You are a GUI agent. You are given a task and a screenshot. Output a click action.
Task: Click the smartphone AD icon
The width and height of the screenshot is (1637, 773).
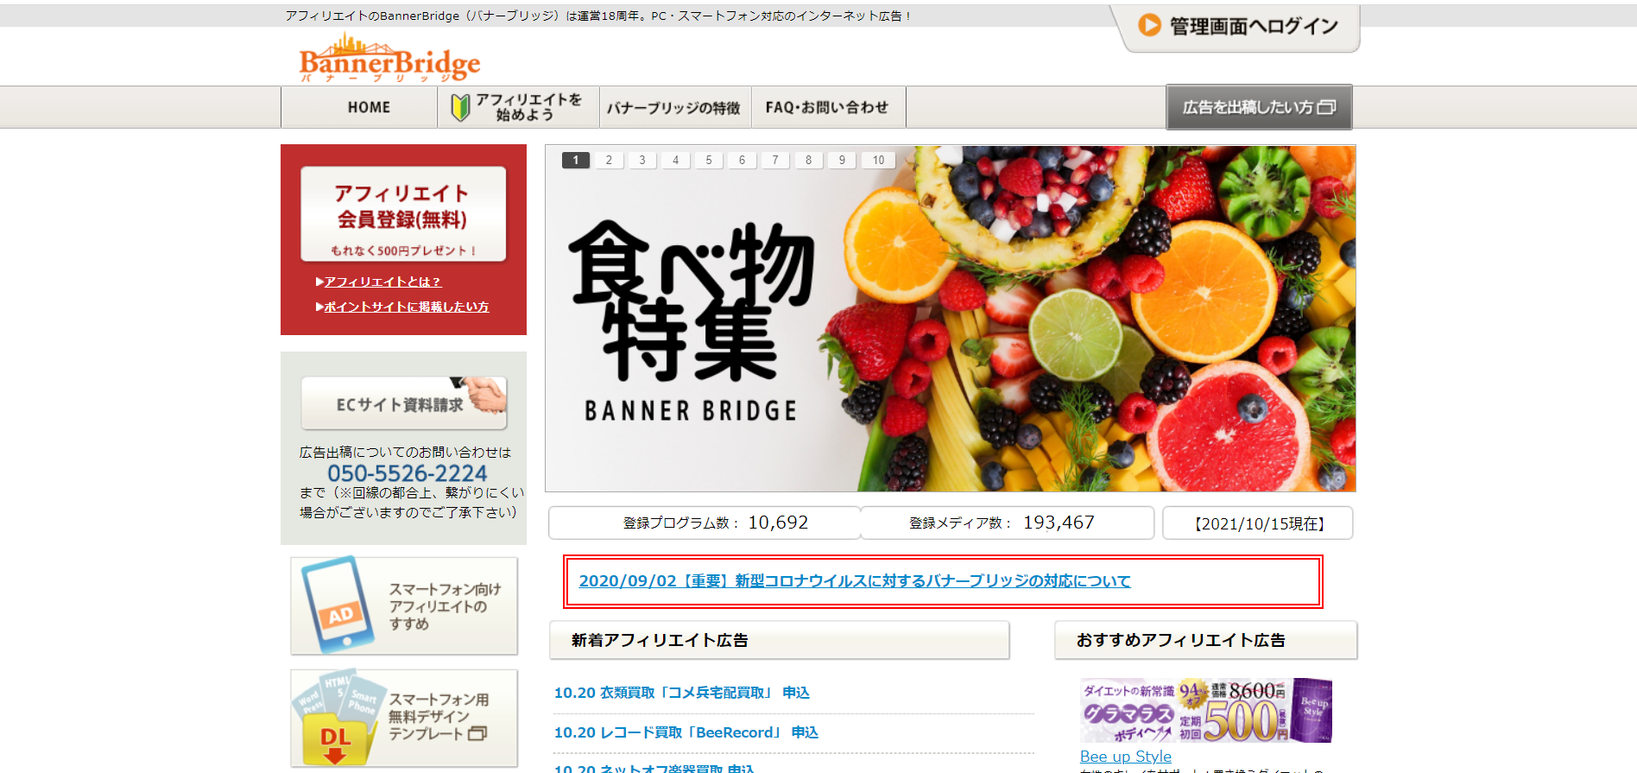(338, 605)
